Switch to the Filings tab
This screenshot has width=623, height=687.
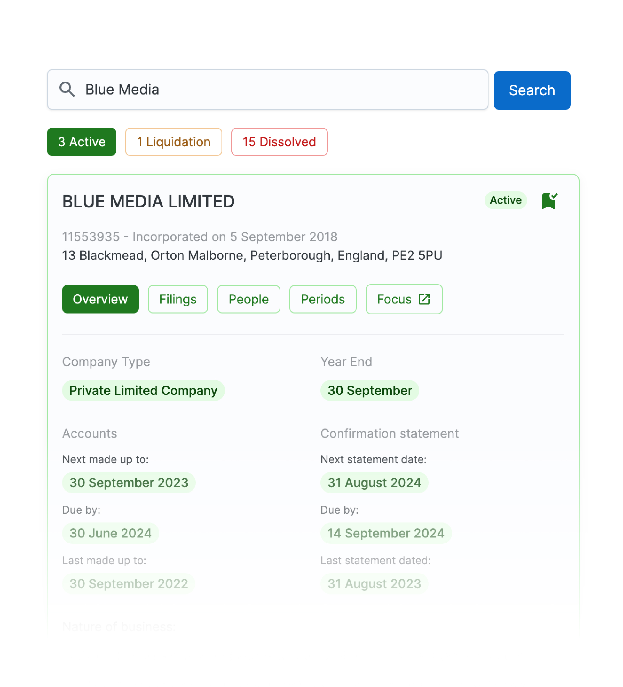pyautogui.click(x=177, y=299)
